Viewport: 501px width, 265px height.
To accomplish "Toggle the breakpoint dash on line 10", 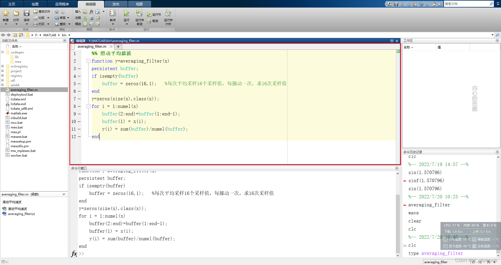I will coord(79,121).
